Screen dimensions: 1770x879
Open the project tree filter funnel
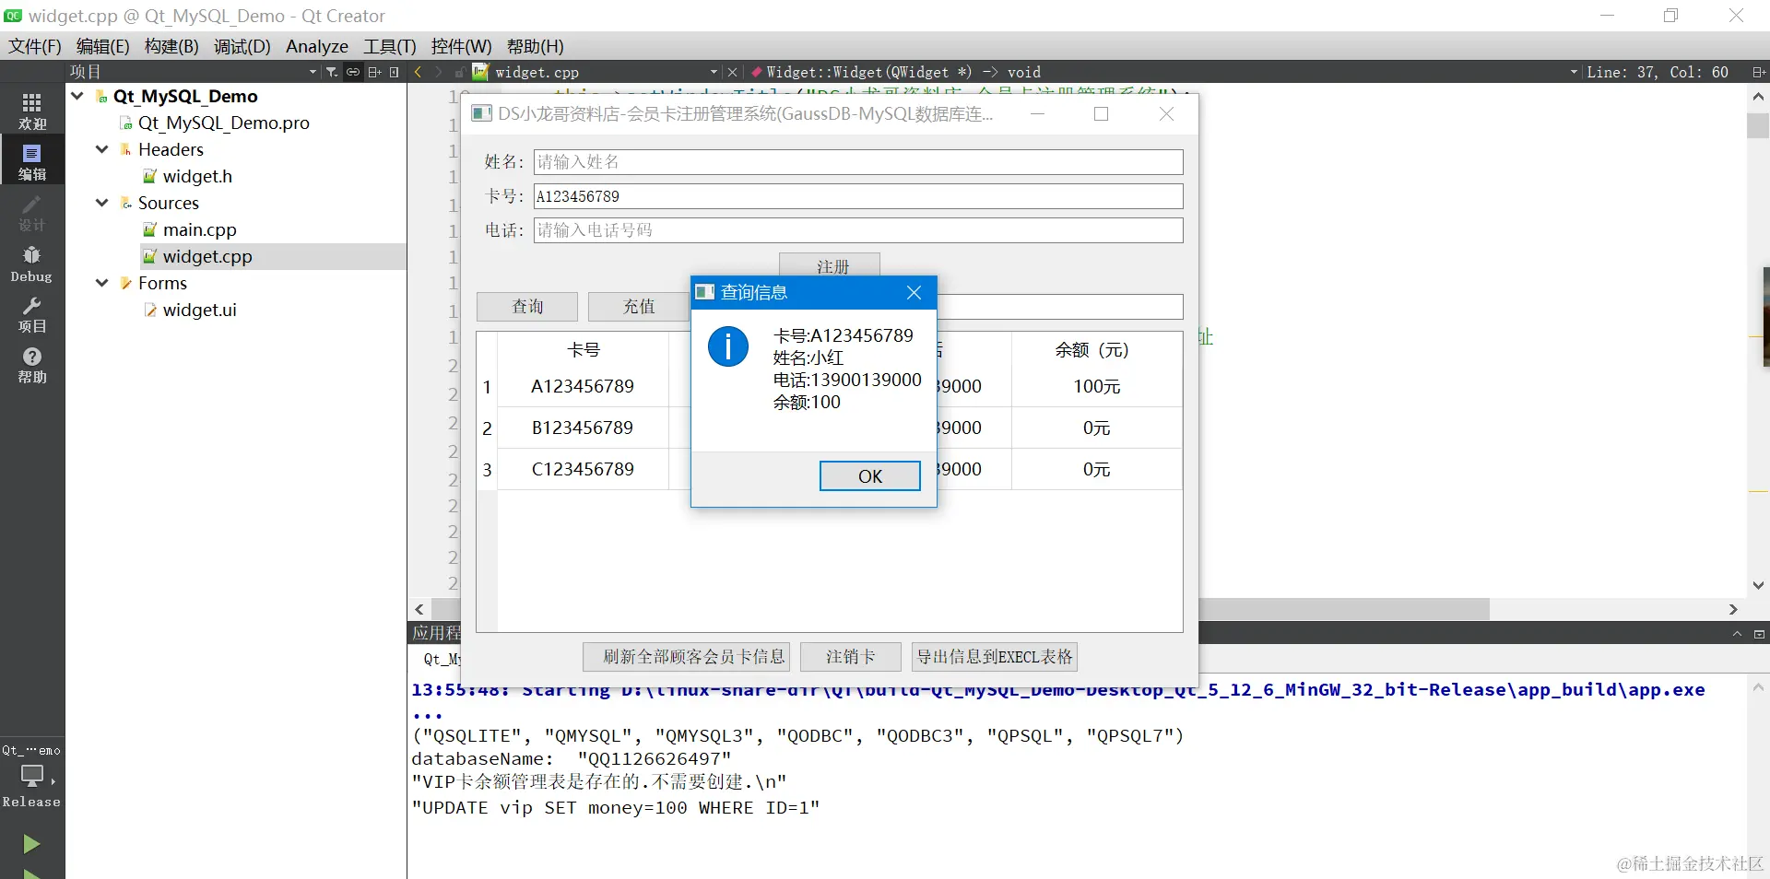(x=332, y=72)
